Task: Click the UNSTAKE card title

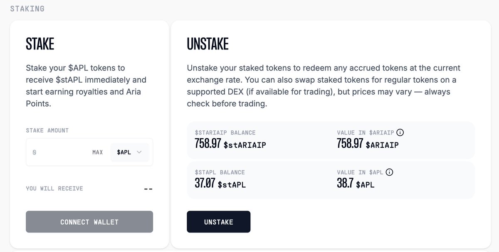Action: [x=208, y=44]
